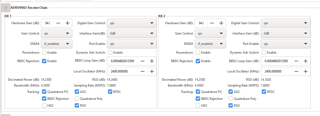Click RX 2 Local Oscillator frequency field
The image size is (320, 116).
click(276, 71)
